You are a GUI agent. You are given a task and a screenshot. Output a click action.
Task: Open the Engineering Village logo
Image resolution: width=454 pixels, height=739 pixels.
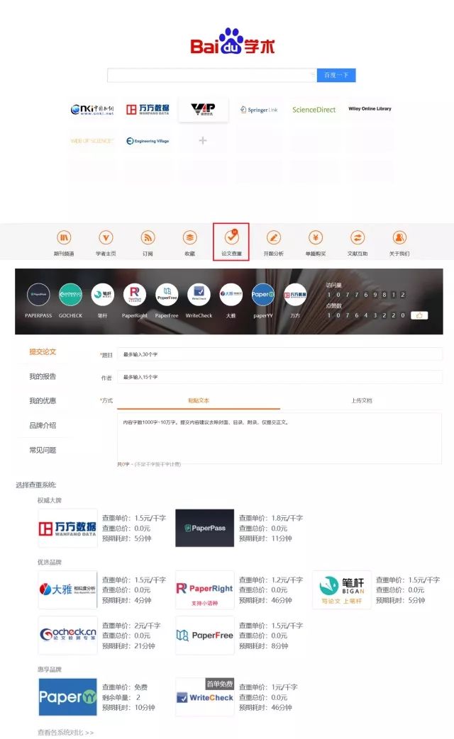point(148,141)
